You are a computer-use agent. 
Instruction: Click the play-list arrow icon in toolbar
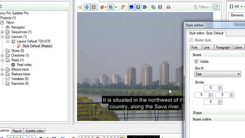[145, 7]
